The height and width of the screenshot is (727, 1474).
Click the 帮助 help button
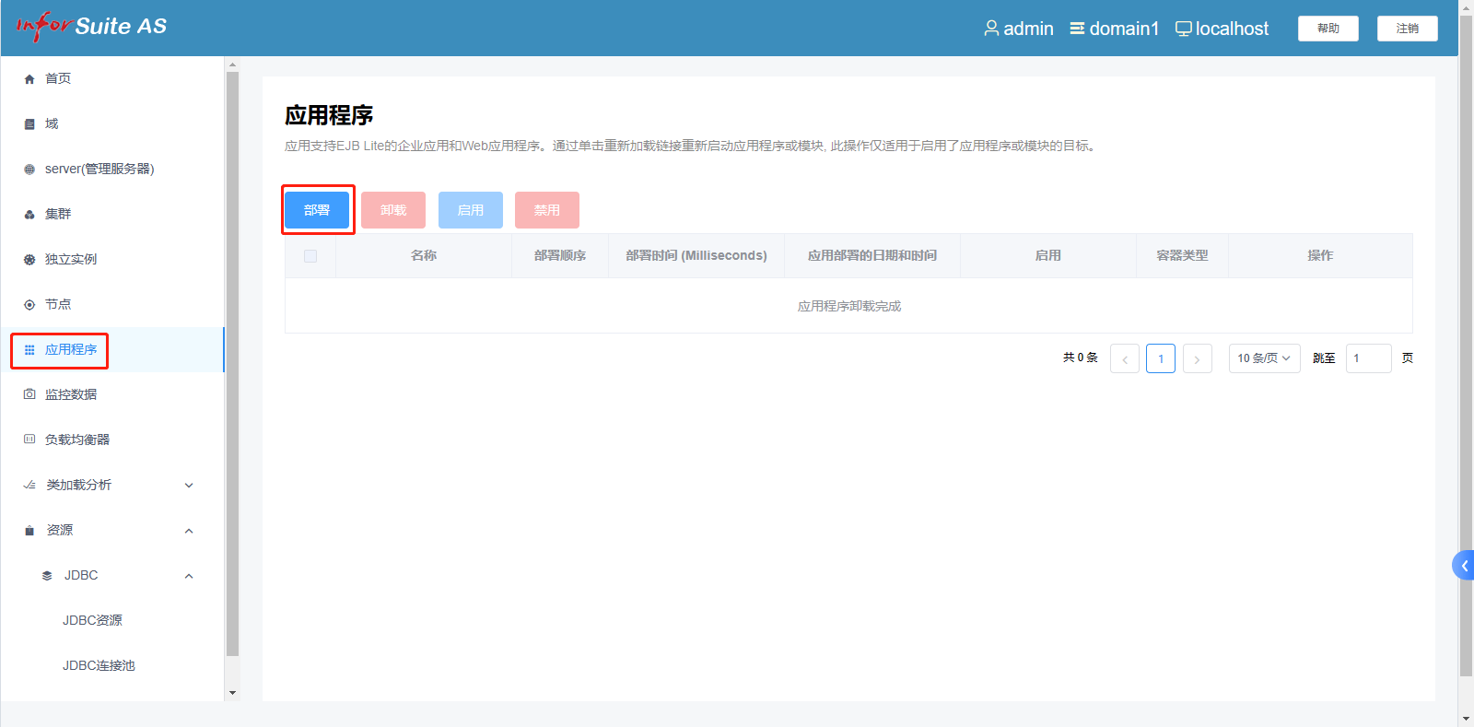pos(1328,29)
